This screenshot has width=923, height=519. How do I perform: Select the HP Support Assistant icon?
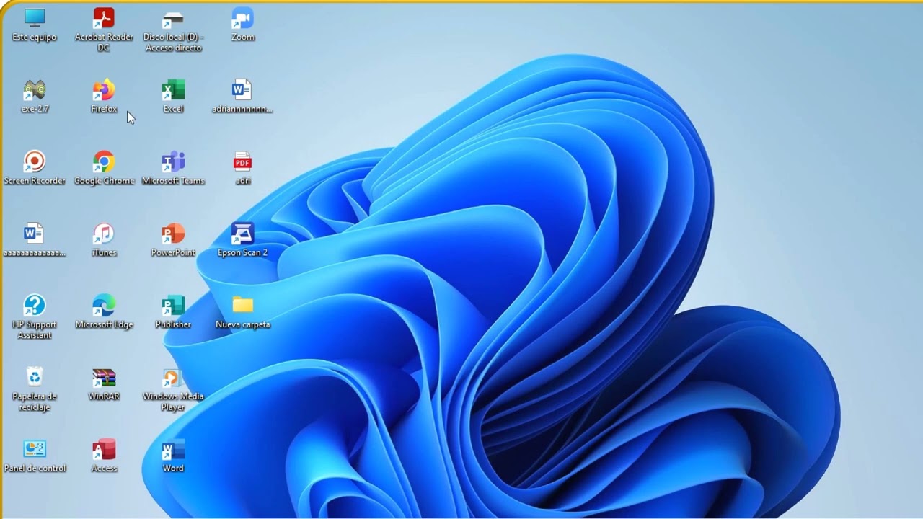coord(35,317)
